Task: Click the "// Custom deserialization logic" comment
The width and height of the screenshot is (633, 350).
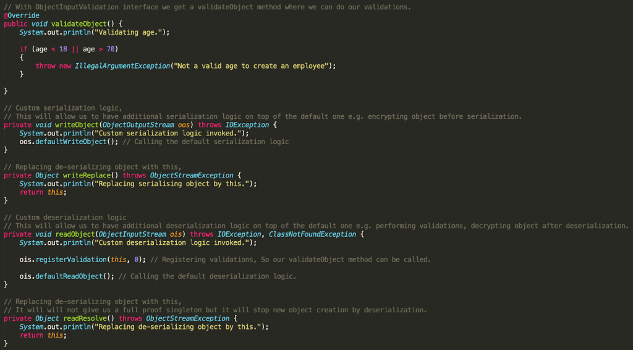Action: 65,217
